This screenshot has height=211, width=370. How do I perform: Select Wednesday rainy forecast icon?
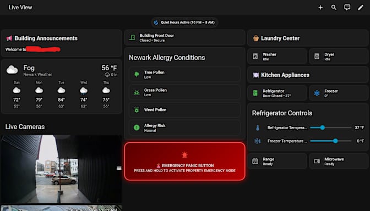click(84, 91)
